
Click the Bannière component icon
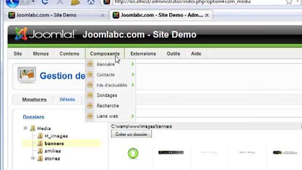click(90, 64)
